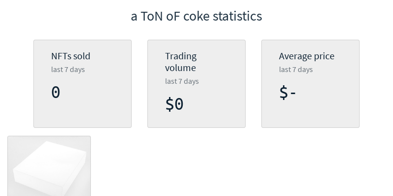Click the word "volume" in the middle card

point(180,68)
